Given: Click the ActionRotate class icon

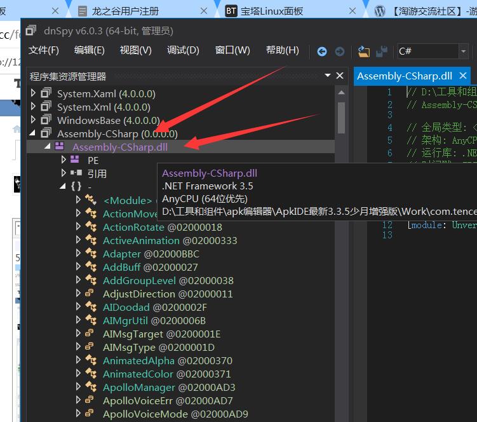Looking at the screenshot, I should coord(91,227).
